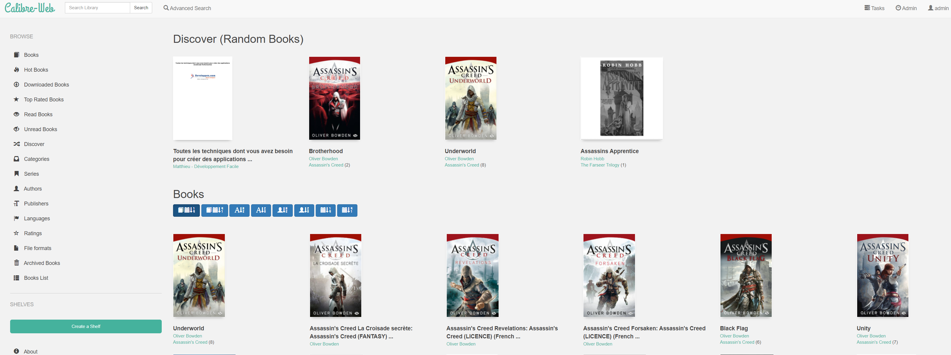Click the Black Flag book title
Viewport: 951px width, 355px height.
pyautogui.click(x=734, y=328)
